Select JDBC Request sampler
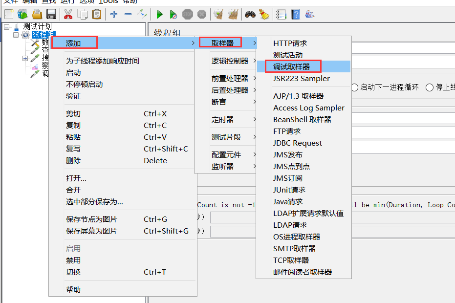 (303, 143)
